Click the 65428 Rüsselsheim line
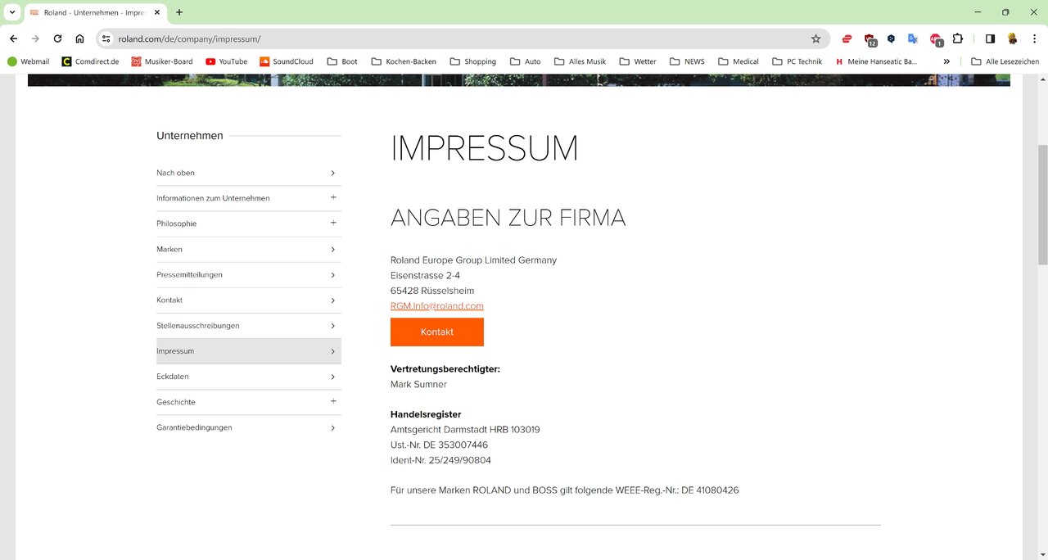This screenshot has width=1048, height=560. tap(432, 291)
